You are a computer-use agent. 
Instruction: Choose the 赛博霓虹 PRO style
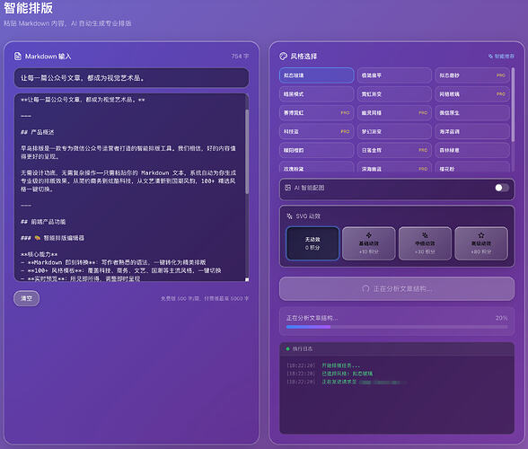pyautogui.click(x=316, y=113)
